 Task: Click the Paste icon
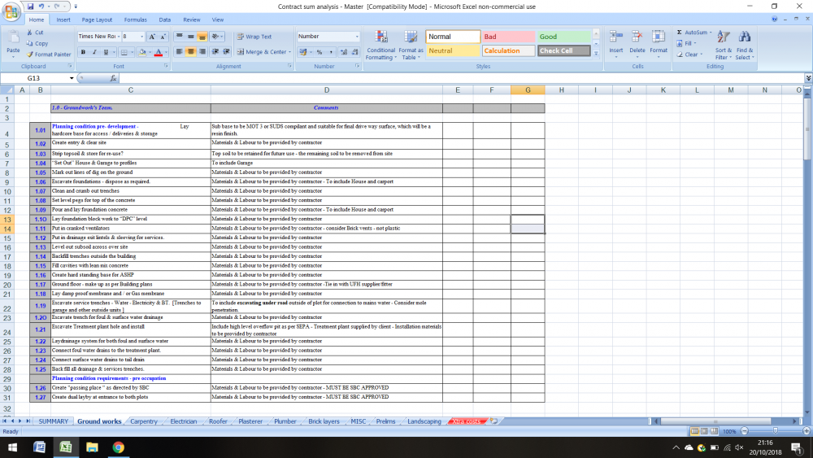13,37
